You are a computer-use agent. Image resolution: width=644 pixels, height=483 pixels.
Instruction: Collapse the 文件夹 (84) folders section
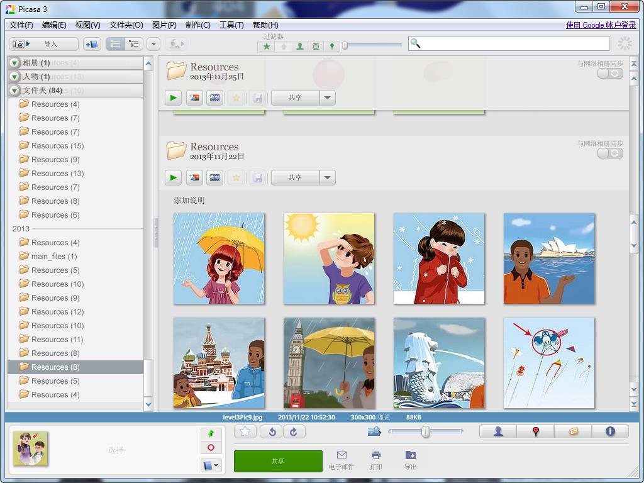pyautogui.click(x=14, y=91)
